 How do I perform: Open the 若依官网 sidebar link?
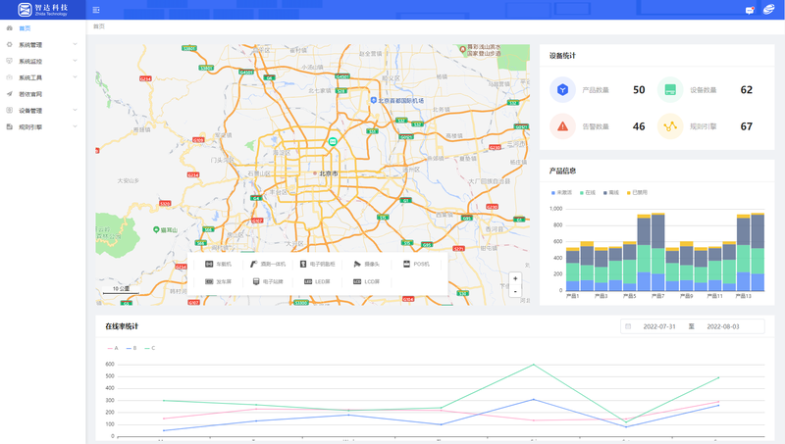pyautogui.click(x=30, y=94)
